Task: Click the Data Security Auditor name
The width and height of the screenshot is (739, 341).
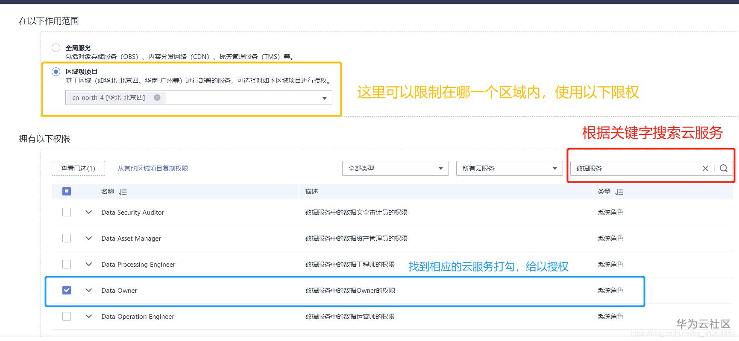Action: coord(133,212)
